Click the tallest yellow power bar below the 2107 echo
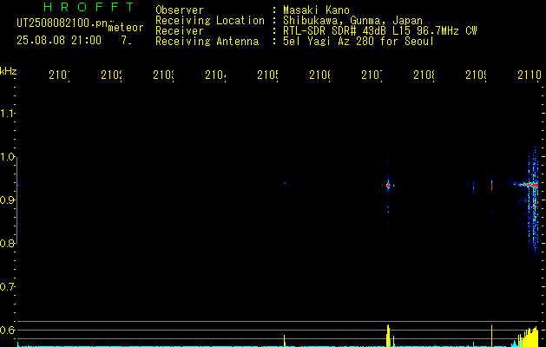Screen dimensions: 546x347 tap(388, 336)
